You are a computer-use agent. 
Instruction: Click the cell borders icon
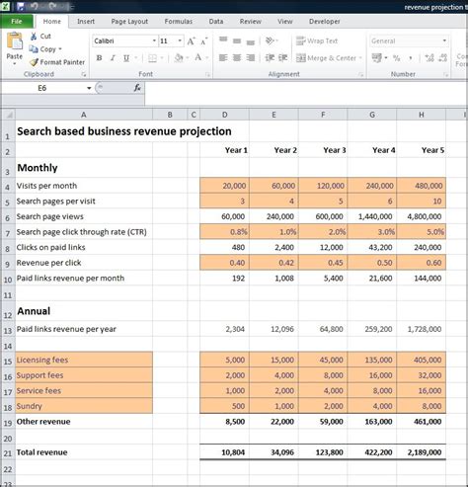pos(152,58)
